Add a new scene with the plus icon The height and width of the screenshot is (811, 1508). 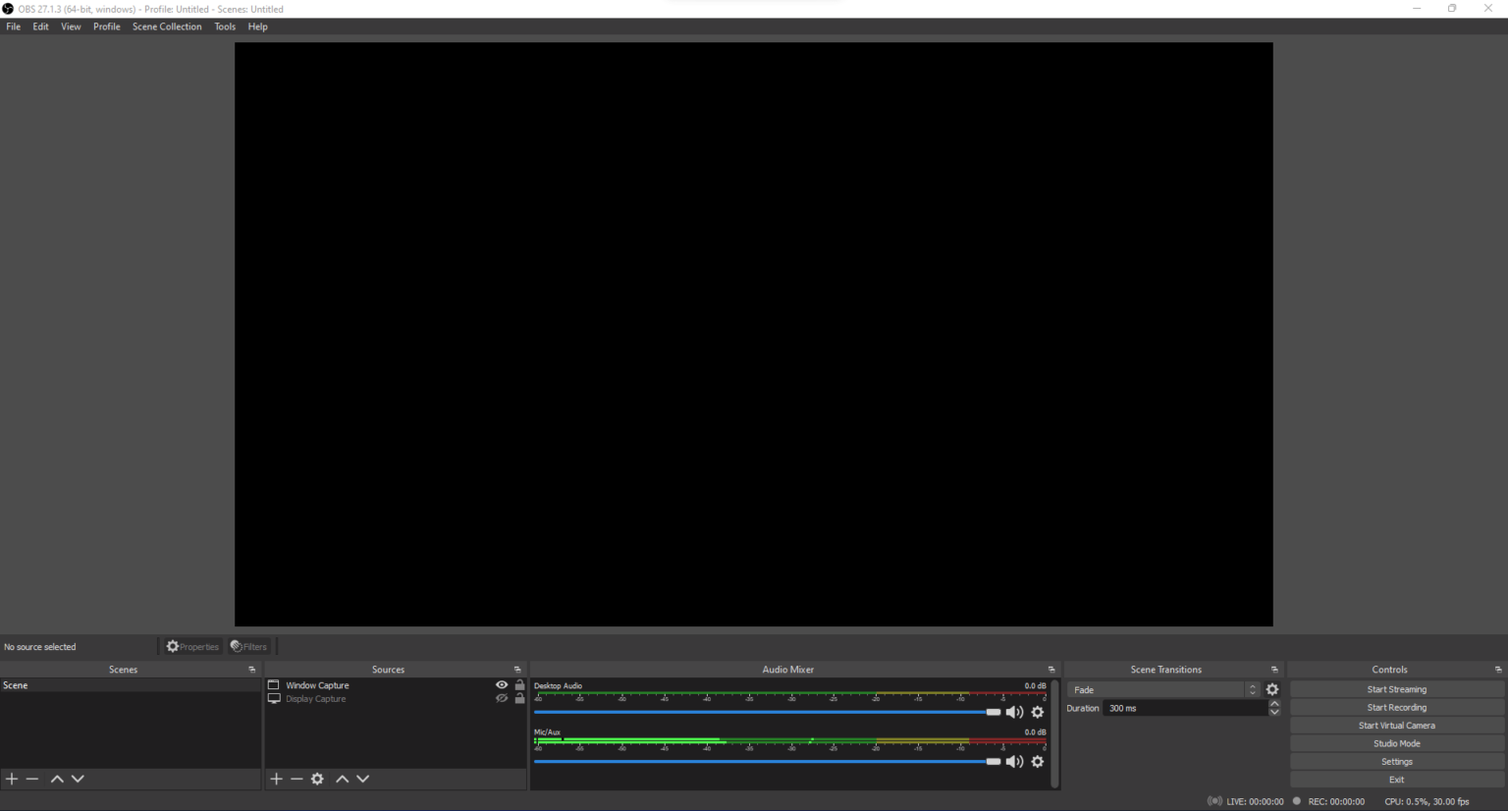tap(11, 779)
